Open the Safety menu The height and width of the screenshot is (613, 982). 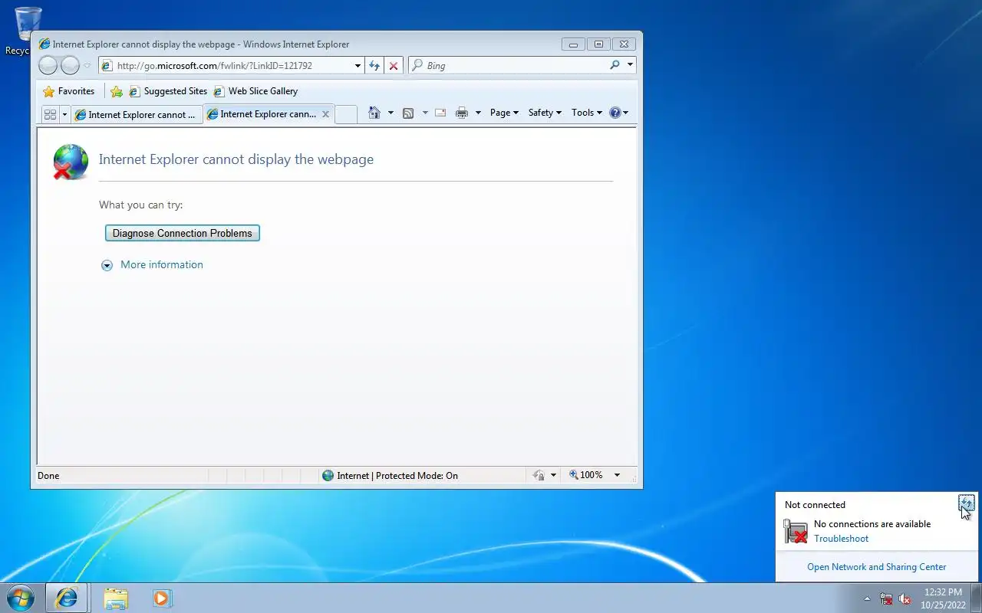point(545,113)
